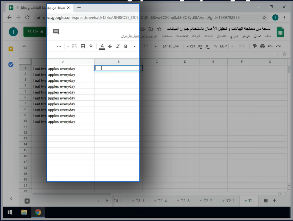Click the formula bar field
The width and height of the screenshot is (293, 221).
tap(148, 54)
